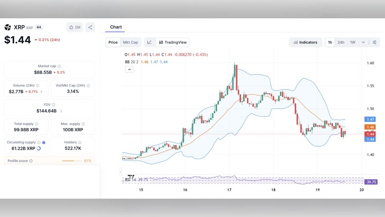
Task: Click the XRP token logo
Action: click(8, 27)
